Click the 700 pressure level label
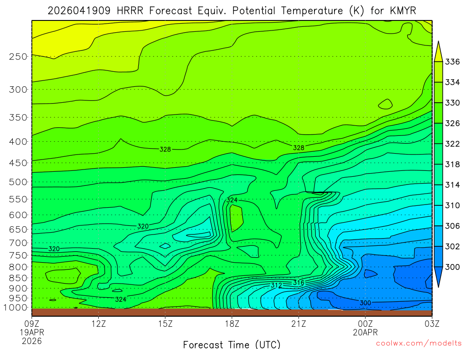 18,243
